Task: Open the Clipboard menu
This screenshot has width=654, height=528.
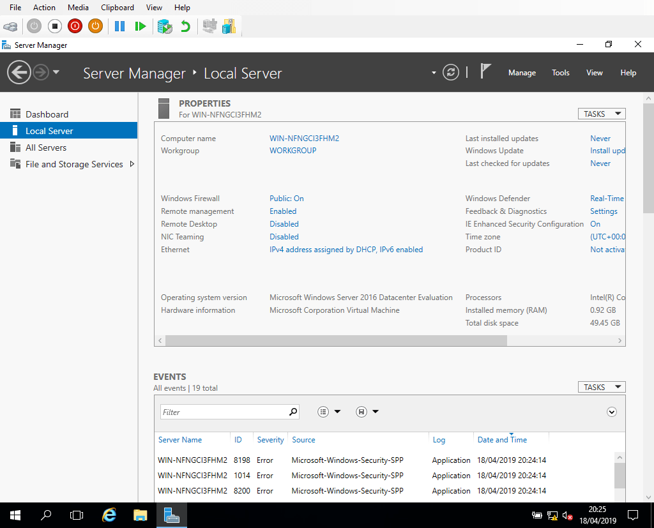Action: 118,8
